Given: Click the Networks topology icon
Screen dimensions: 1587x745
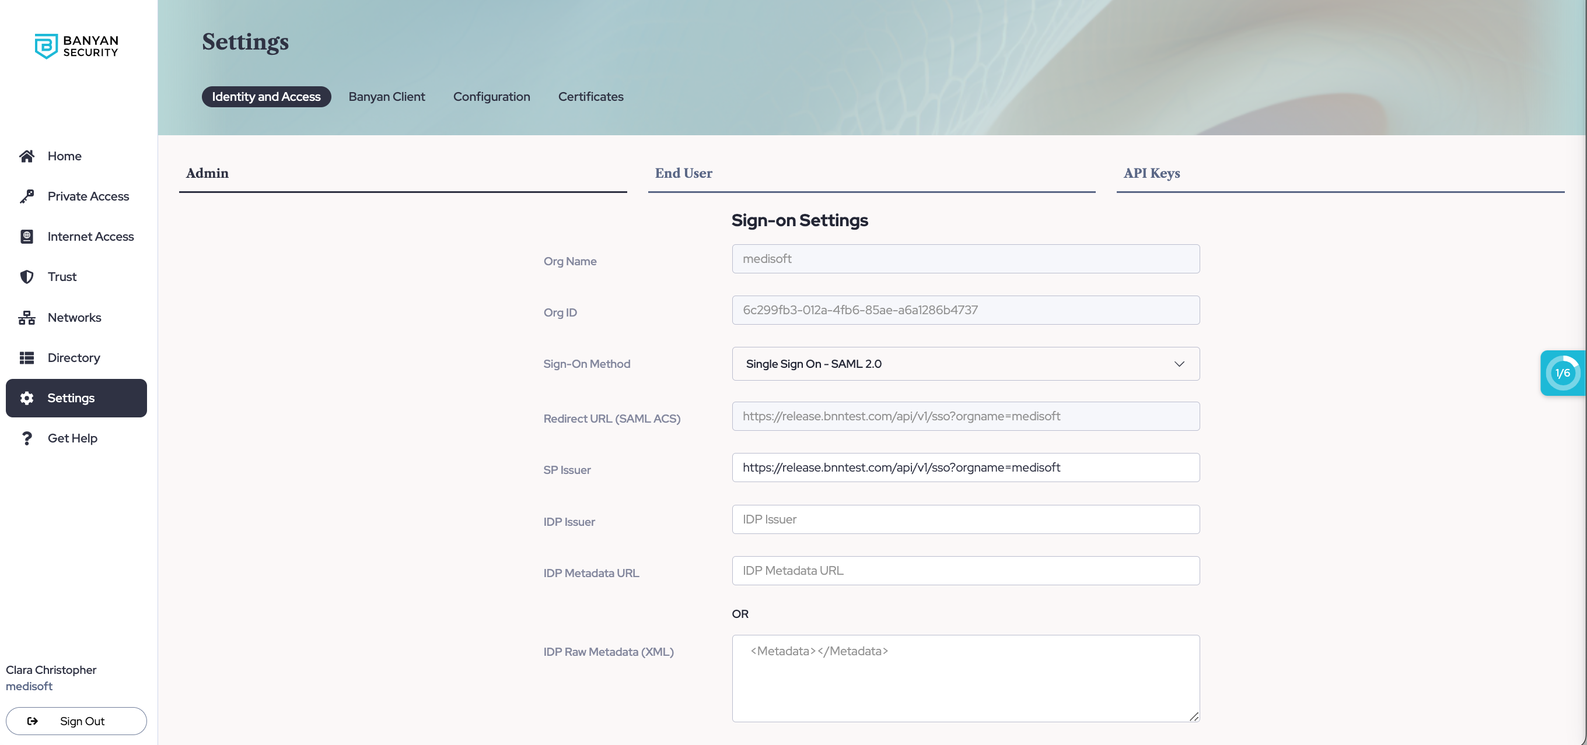Looking at the screenshot, I should (26, 318).
